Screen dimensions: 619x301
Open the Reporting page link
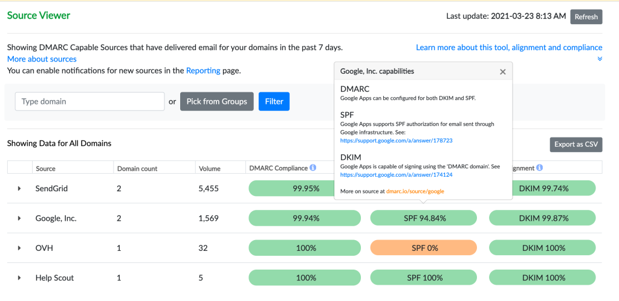[203, 71]
